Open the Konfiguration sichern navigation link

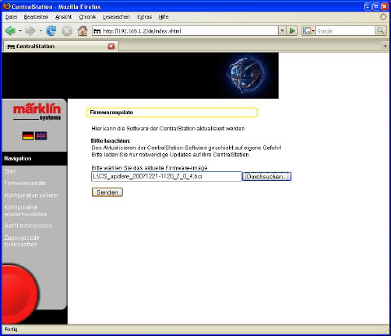point(31,196)
